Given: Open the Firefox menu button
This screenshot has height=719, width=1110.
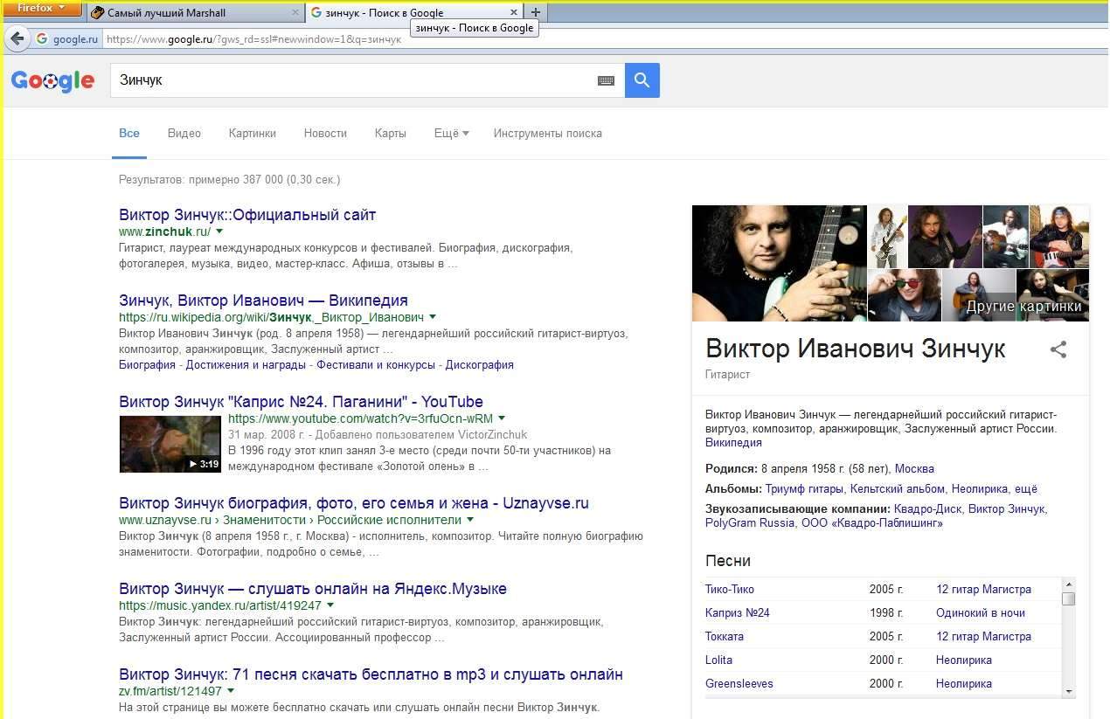Looking at the screenshot, I should (42, 9).
